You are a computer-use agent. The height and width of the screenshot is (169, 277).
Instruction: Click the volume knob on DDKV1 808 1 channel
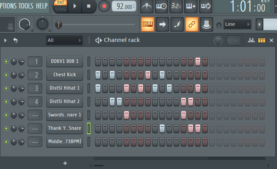[x=21, y=62]
